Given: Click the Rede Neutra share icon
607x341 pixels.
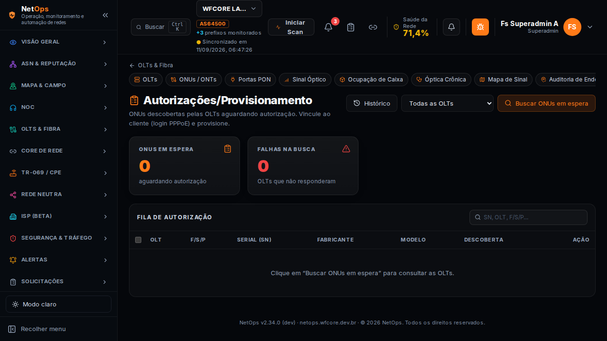Looking at the screenshot, I should 13,195.
